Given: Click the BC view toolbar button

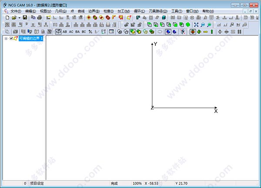Looking at the screenshot, I should point(84,32).
